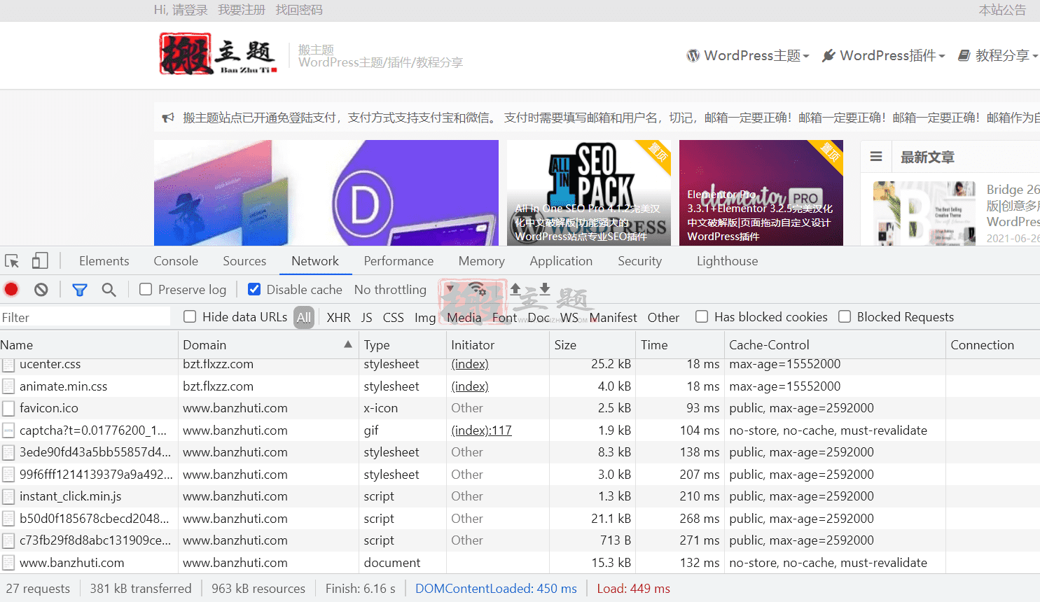Click the Filter text input field

click(x=85, y=317)
